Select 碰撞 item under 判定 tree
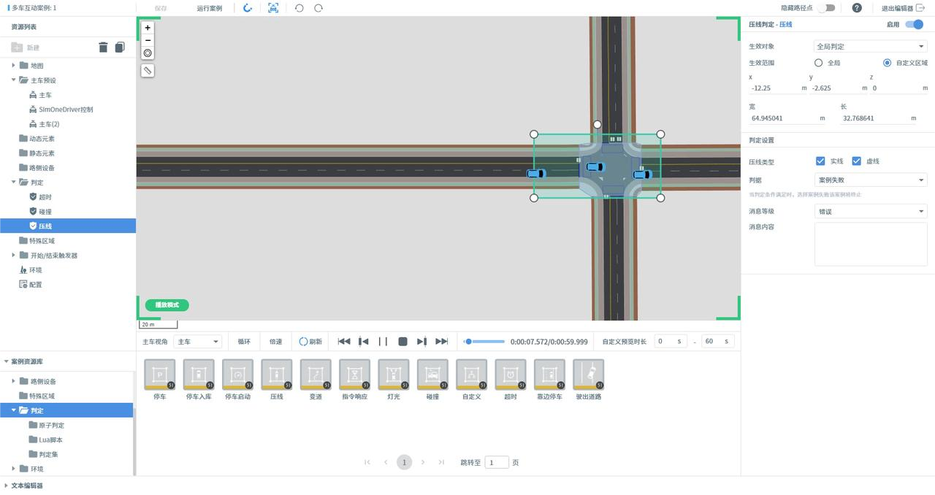This screenshot has height=495, width=935. (x=45, y=212)
